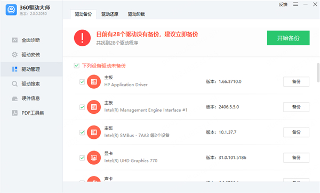
Task: Click 备份 for Intel Management Engine Interface
Action: click(x=296, y=107)
